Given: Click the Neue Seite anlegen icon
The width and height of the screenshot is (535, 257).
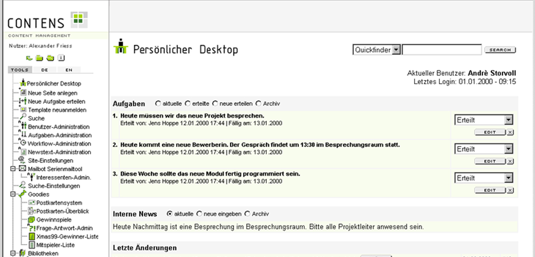Looking at the screenshot, I should [x=23, y=93].
